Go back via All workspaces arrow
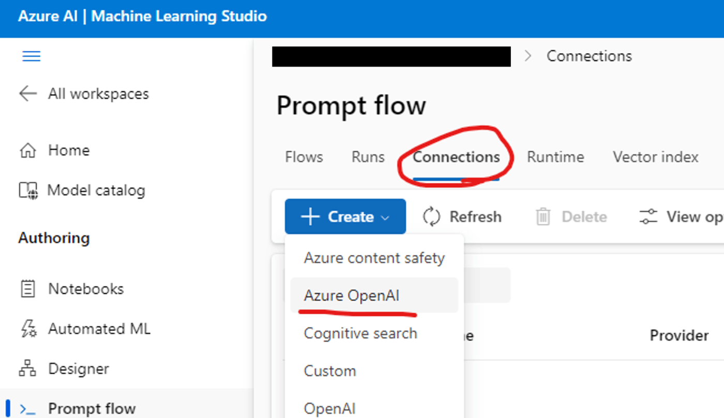 click(x=28, y=93)
